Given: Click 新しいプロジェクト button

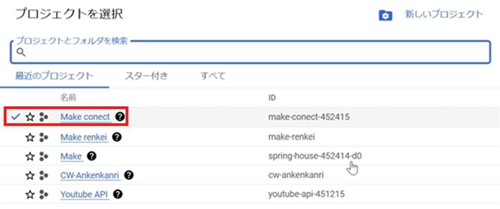Looking at the screenshot, I should [x=443, y=15].
